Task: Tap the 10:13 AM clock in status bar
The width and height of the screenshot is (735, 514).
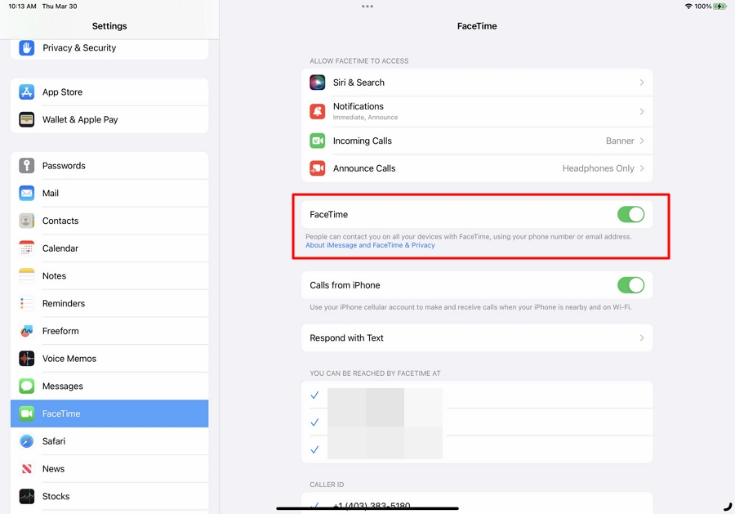Action: [x=23, y=7]
